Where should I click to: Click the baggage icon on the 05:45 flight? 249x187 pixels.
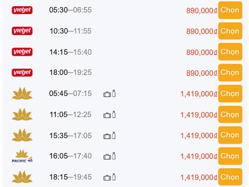[x=107, y=94]
